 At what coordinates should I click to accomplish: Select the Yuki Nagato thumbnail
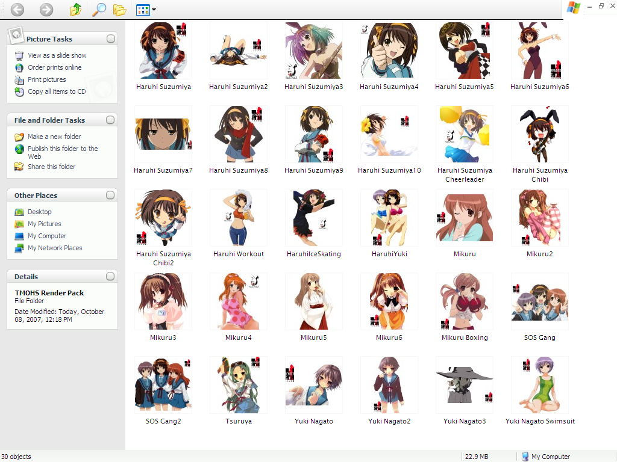click(313, 386)
